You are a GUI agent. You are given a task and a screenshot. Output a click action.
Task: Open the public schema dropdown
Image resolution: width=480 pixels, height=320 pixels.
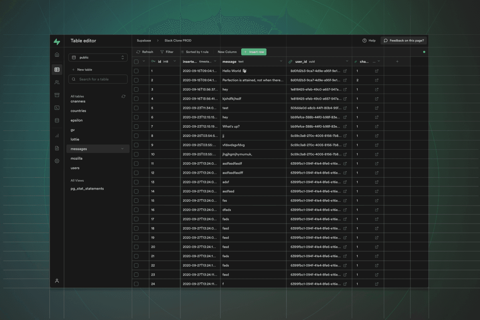[98, 58]
